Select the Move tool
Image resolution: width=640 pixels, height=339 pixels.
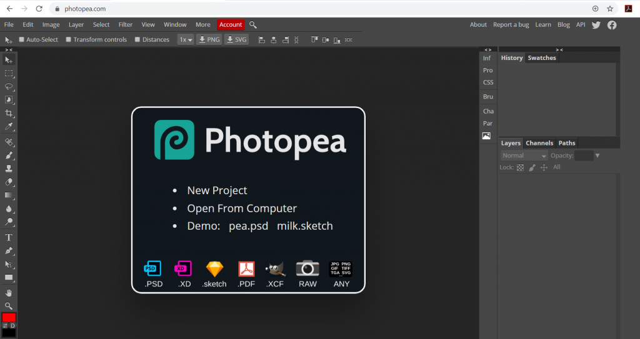tap(9, 60)
